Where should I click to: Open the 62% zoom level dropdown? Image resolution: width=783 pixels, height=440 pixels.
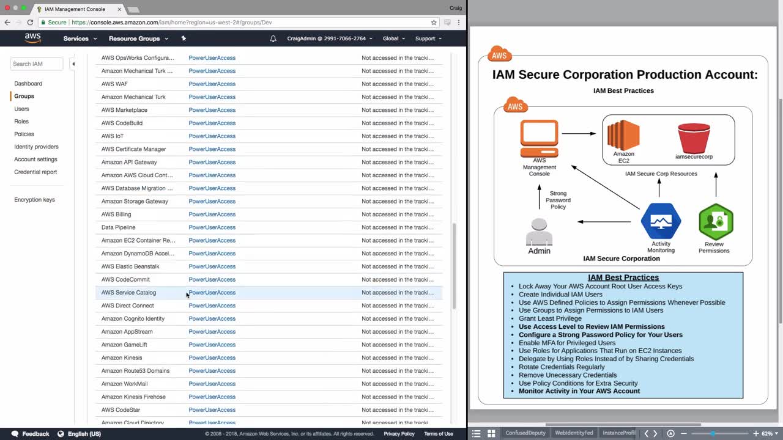(x=769, y=433)
